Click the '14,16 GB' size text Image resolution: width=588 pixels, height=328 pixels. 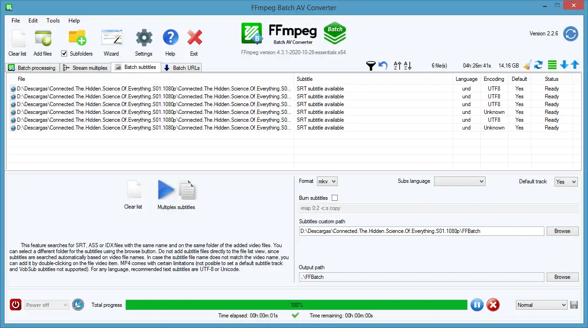click(509, 66)
